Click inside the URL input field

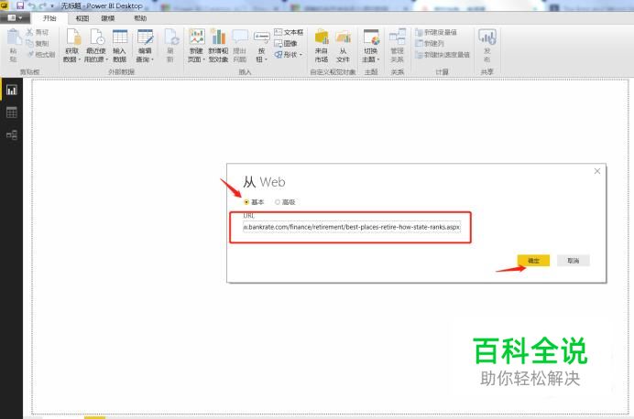point(352,227)
